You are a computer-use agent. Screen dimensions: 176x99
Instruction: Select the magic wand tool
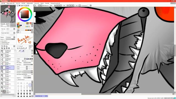coord(22,46)
